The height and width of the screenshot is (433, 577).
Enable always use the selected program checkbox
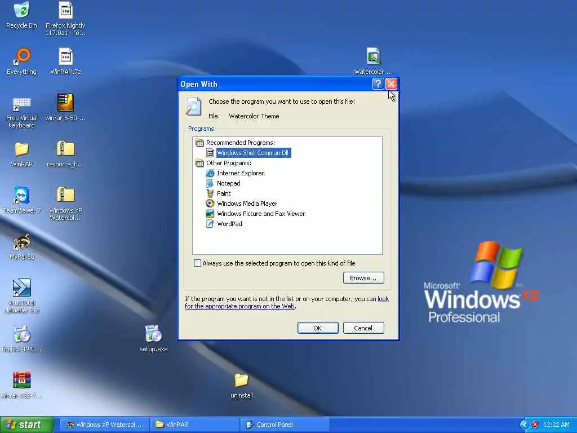(198, 263)
